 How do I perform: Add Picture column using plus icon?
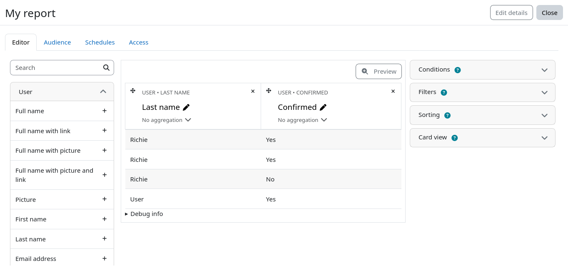(105, 199)
